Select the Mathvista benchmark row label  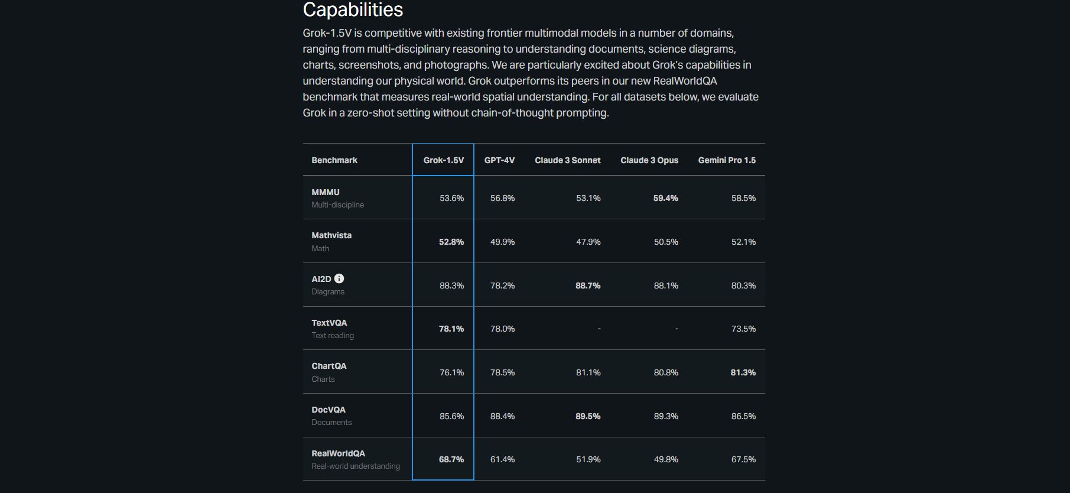pyautogui.click(x=331, y=235)
